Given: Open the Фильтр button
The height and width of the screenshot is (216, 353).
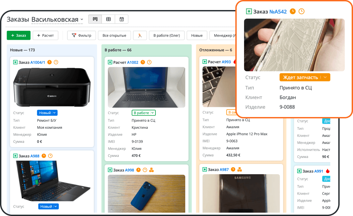Looking at the screenshot, I should point(82,35).
